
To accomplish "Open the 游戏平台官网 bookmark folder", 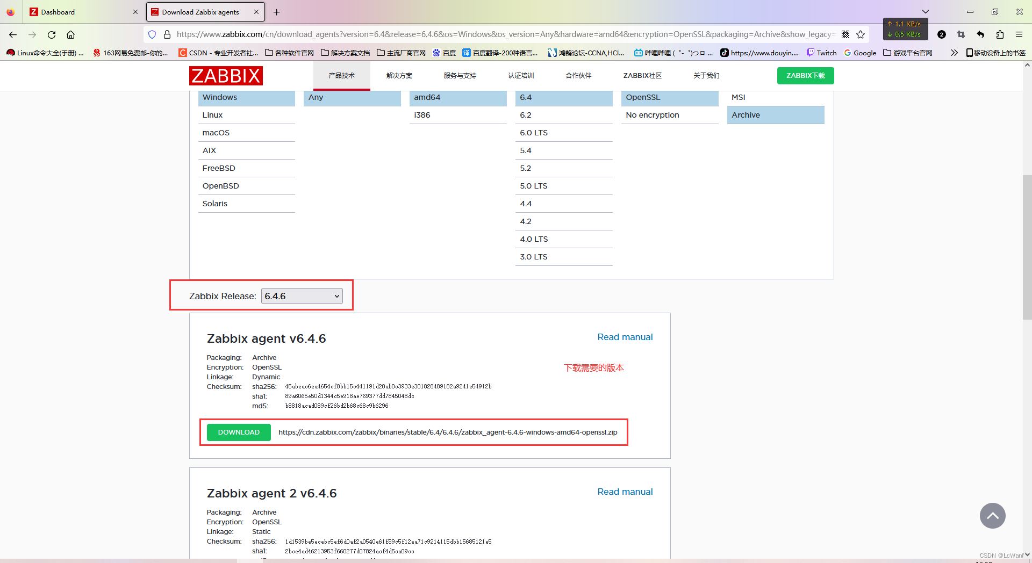I will click(x=908, y=53).
